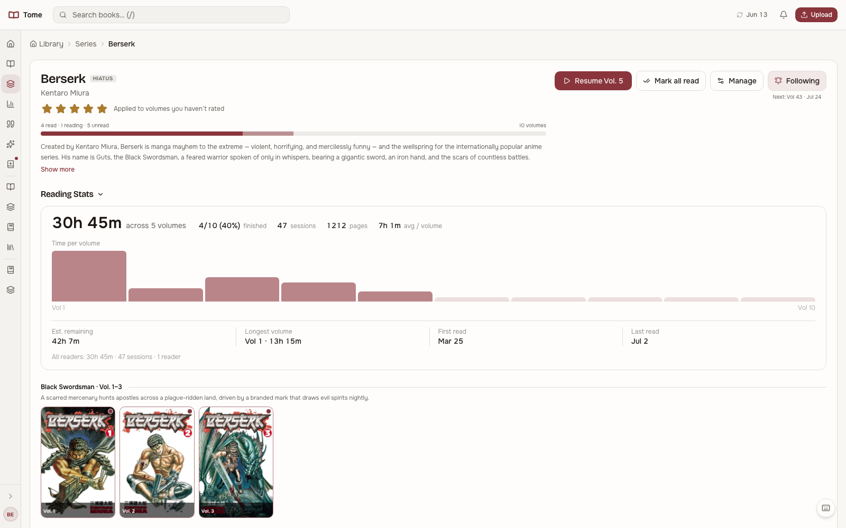Open the journal icon with red dot
846x528 pixels.
pos(11,164)
